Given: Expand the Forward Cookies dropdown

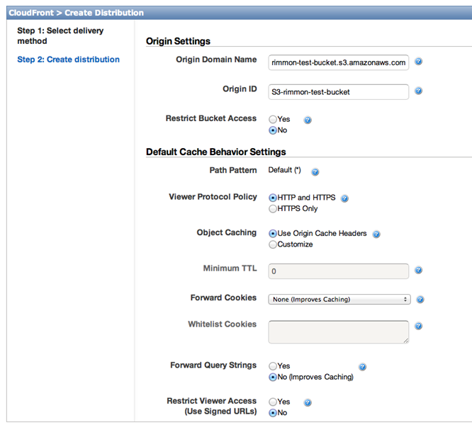Looking at the screenshot, I should coord(339,300).
